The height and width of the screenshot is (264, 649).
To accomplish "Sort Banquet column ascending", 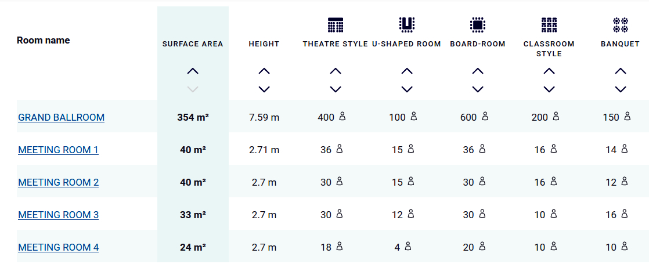I will [x=621, y=71].
